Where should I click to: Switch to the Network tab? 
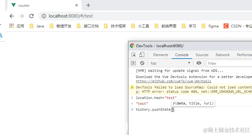click(223, 55)
